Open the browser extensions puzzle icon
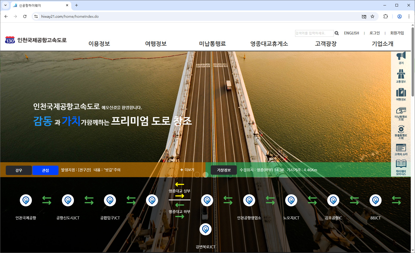 tap(385, 16)
